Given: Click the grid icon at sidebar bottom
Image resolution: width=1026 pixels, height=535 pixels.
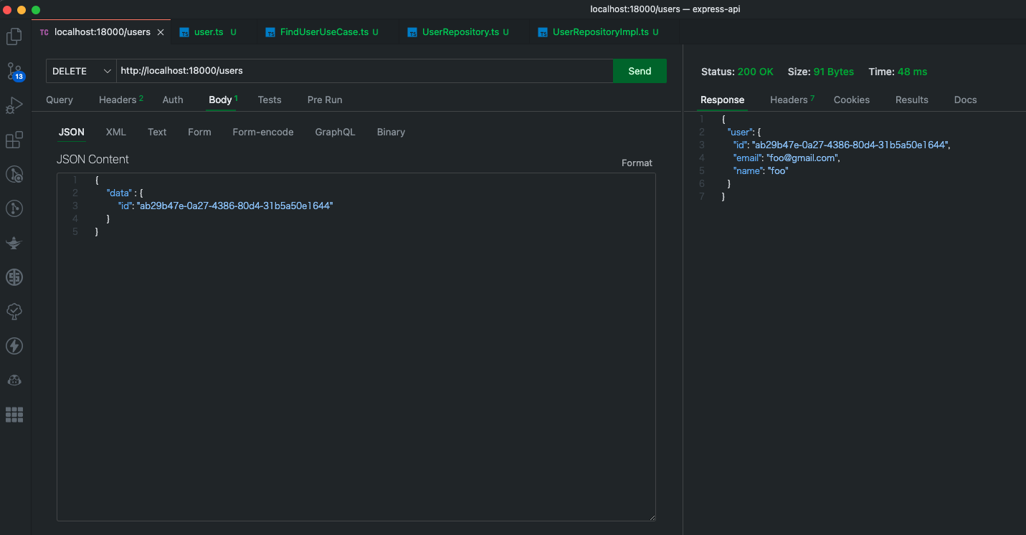Looking at the screenshot, I should click(x=14, y=415).
